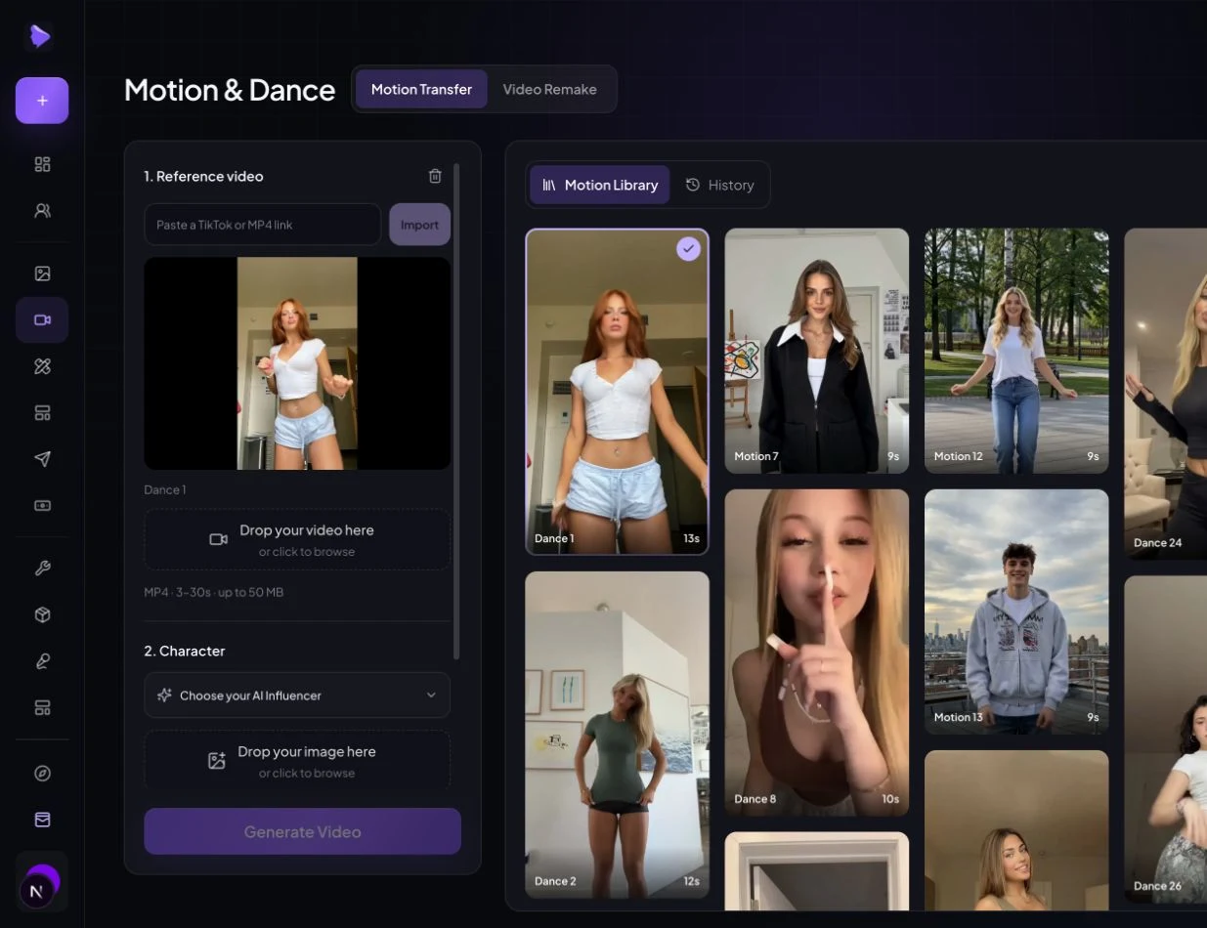Delete reference video with trash icon

click(435, 176)
